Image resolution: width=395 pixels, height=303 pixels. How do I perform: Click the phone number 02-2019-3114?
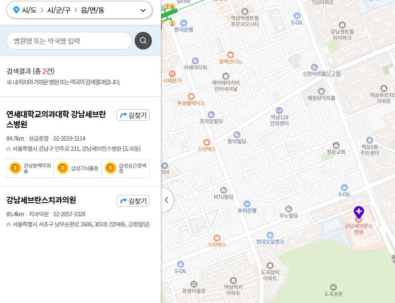point(69,138)
